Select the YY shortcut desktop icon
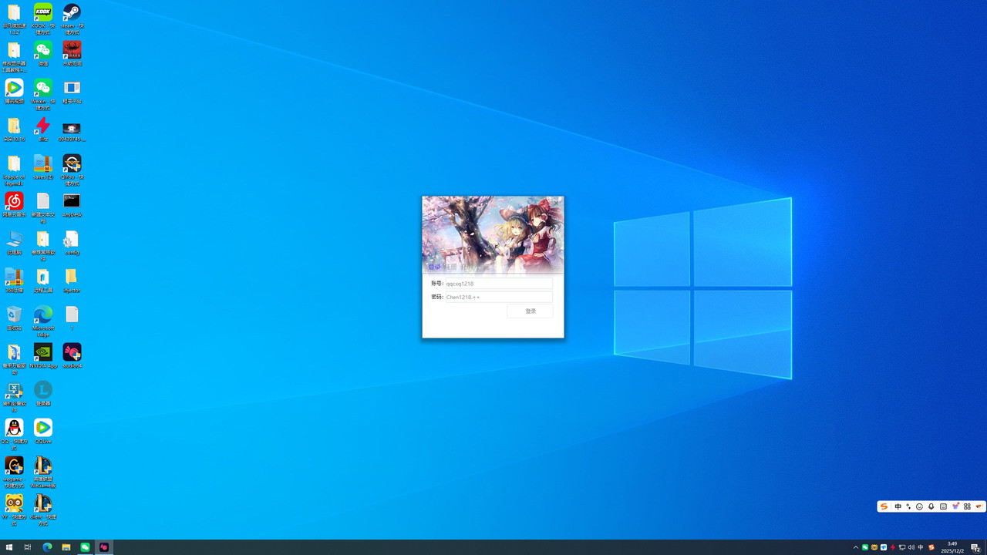Screen dimensions: 987x555 (14, 510)
